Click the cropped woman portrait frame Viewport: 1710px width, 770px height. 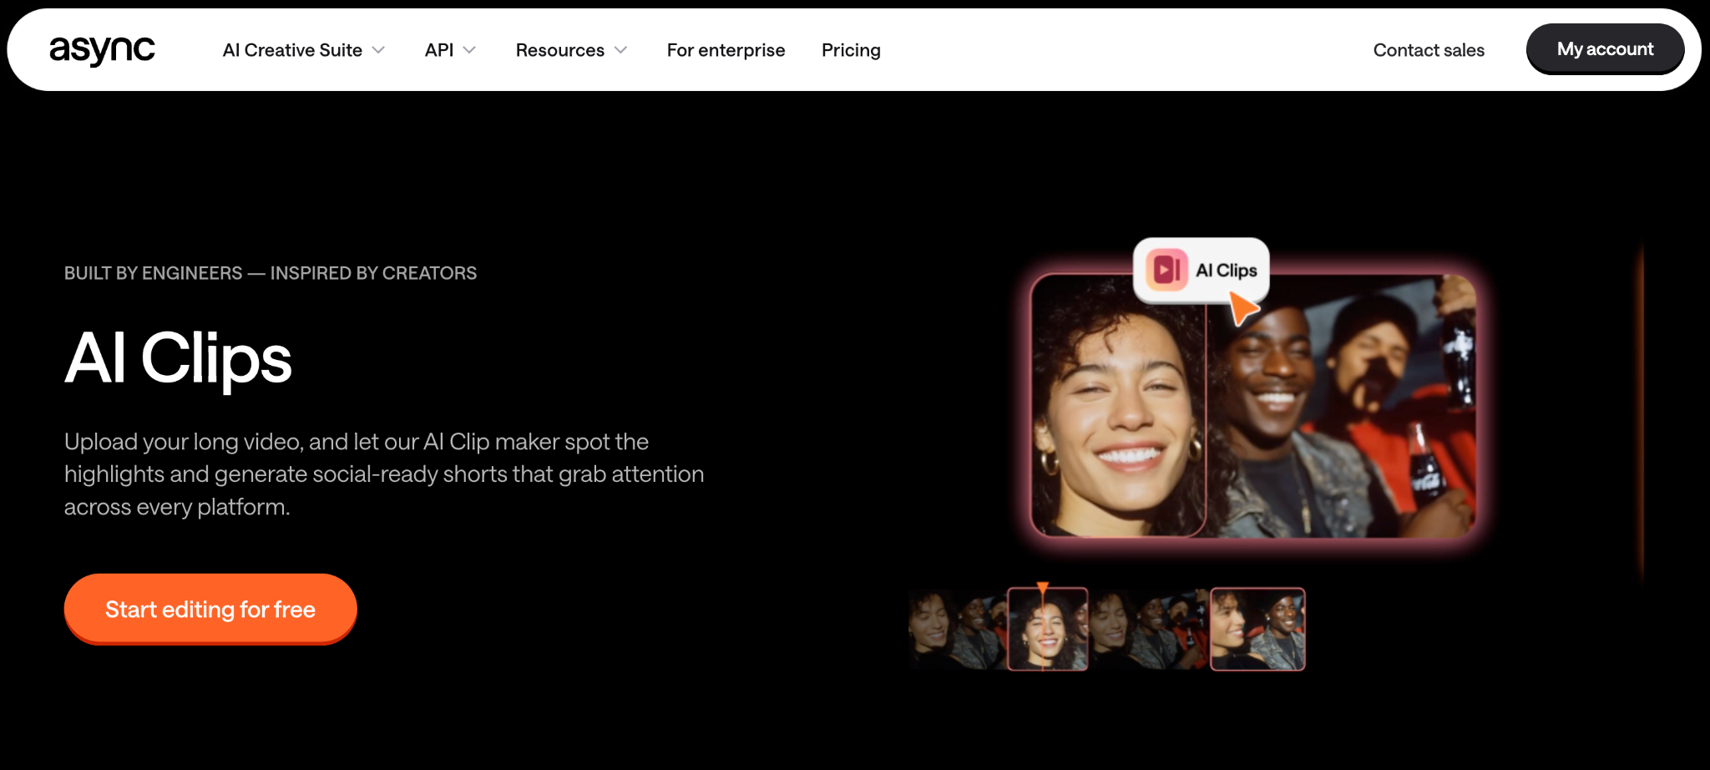tap(1119, 406)
